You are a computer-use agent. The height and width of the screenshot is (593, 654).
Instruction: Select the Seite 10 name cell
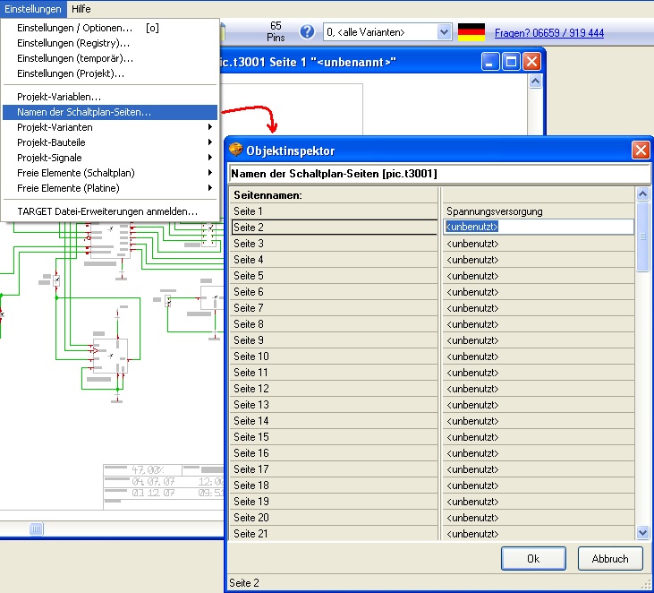click(x=539, y=357)
